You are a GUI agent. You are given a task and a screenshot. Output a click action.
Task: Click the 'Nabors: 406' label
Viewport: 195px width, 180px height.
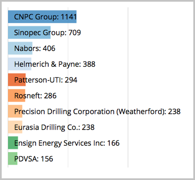35,48
